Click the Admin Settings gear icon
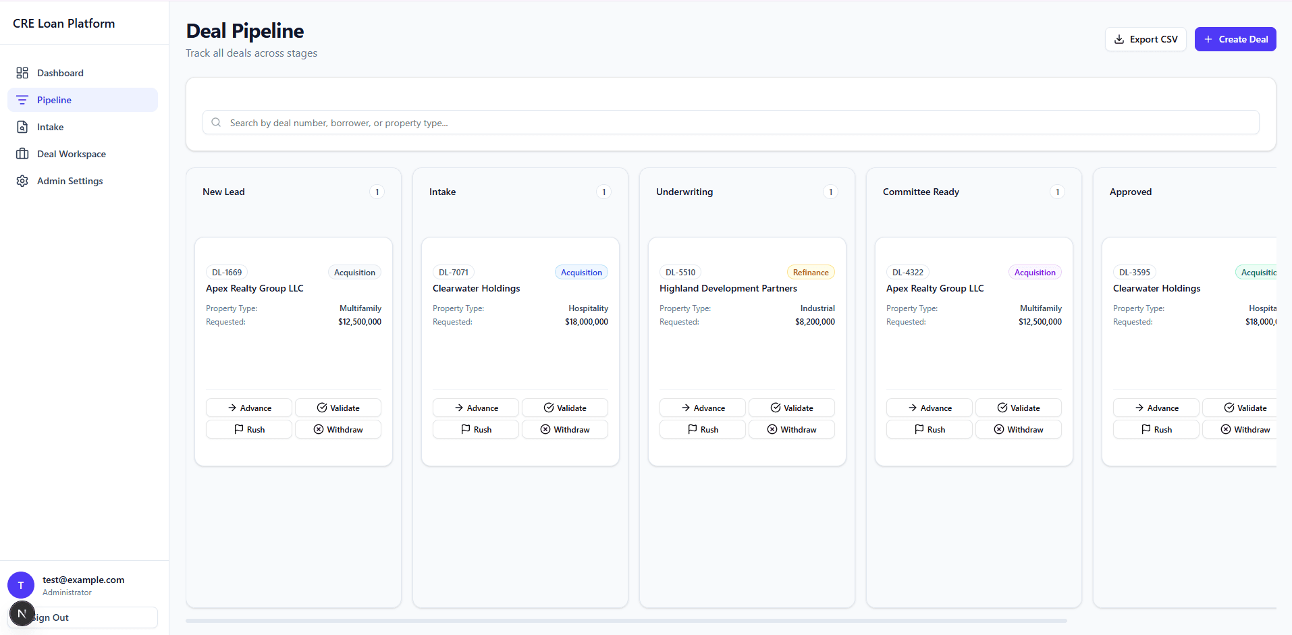This screenshot has height=635, width=1292. 22,181
